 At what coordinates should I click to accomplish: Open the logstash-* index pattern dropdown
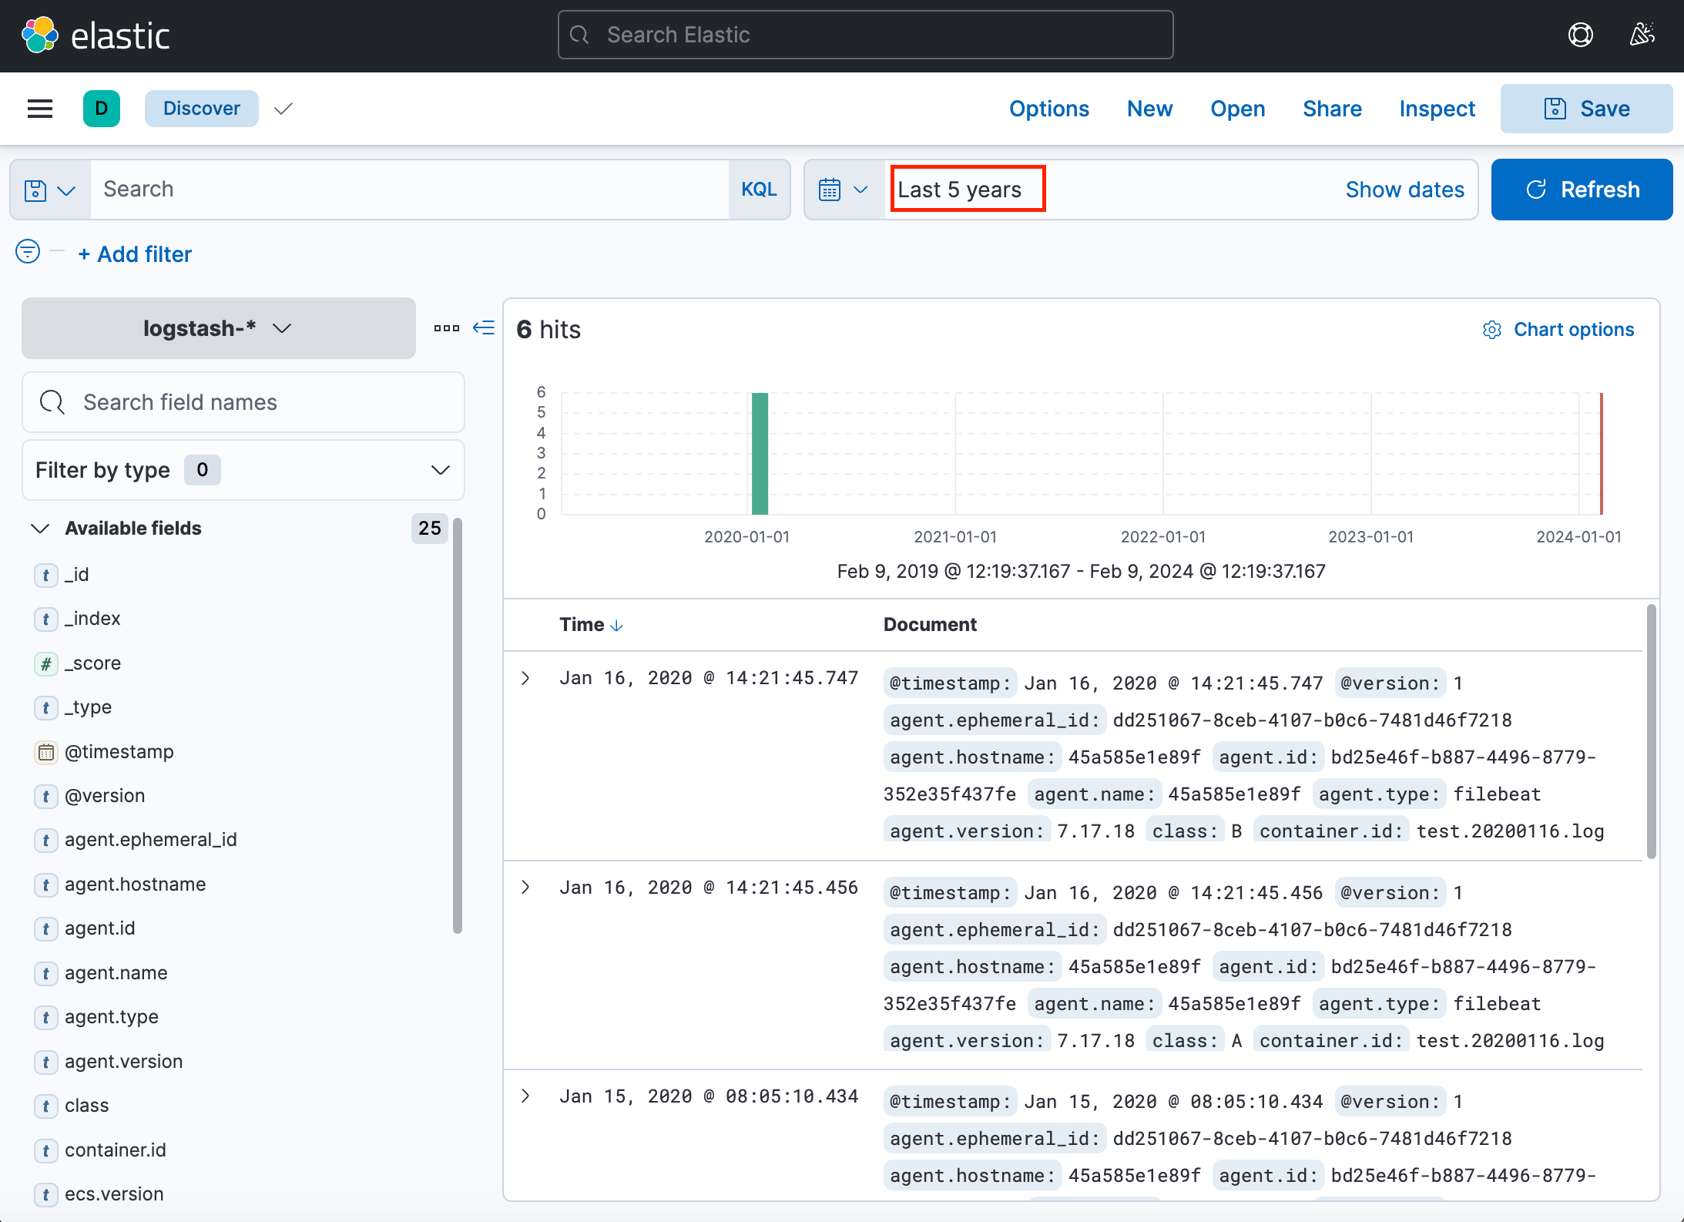218,328
